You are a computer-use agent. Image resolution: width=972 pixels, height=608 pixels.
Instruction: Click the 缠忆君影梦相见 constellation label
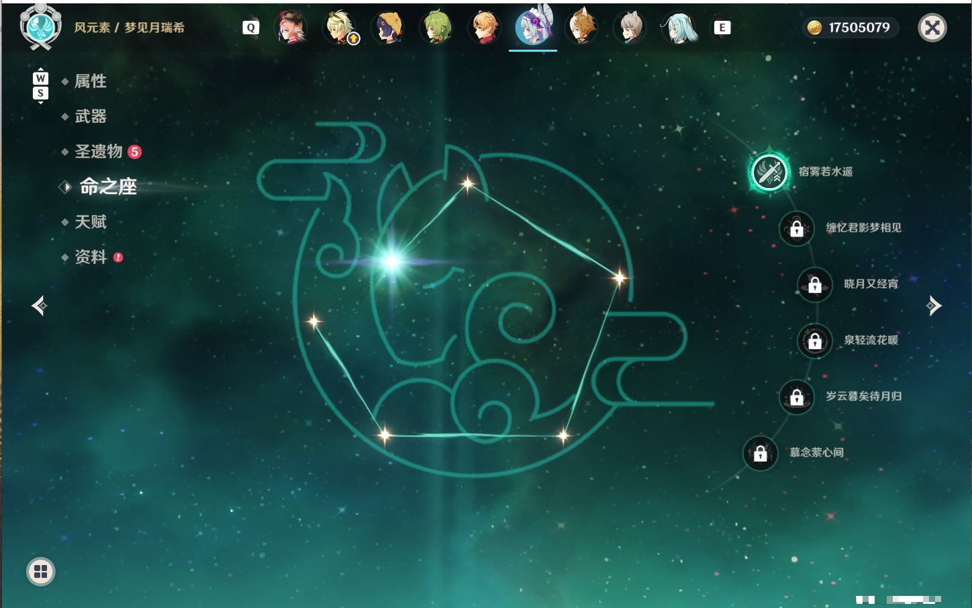864,228
